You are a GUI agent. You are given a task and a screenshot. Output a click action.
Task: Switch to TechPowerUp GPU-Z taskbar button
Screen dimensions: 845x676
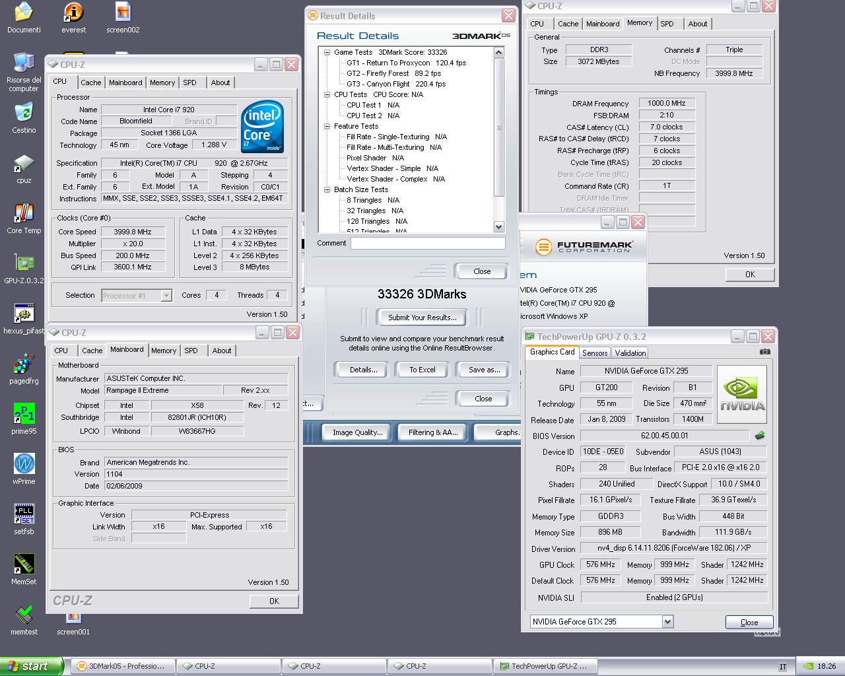545,666
